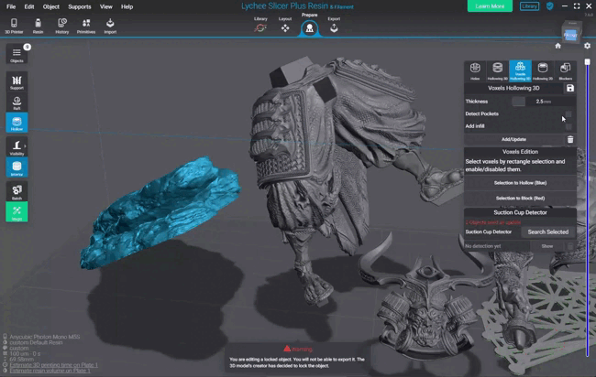
Task: Open the Resin settings
Action: (x=38, y=26)
